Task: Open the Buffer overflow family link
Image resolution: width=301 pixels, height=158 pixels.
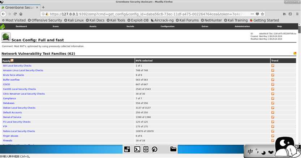Action: pyautogui.click(x=11, y=80)
